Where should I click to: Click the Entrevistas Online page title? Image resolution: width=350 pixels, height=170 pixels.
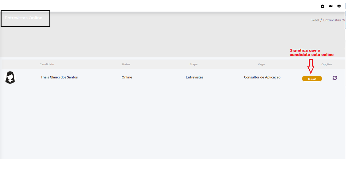(x=23, y=18)
